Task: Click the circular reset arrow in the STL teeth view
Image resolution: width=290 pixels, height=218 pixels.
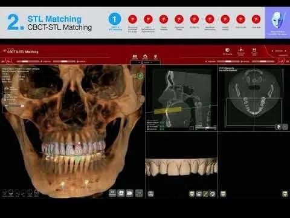Action: click(x=212, y=194)
